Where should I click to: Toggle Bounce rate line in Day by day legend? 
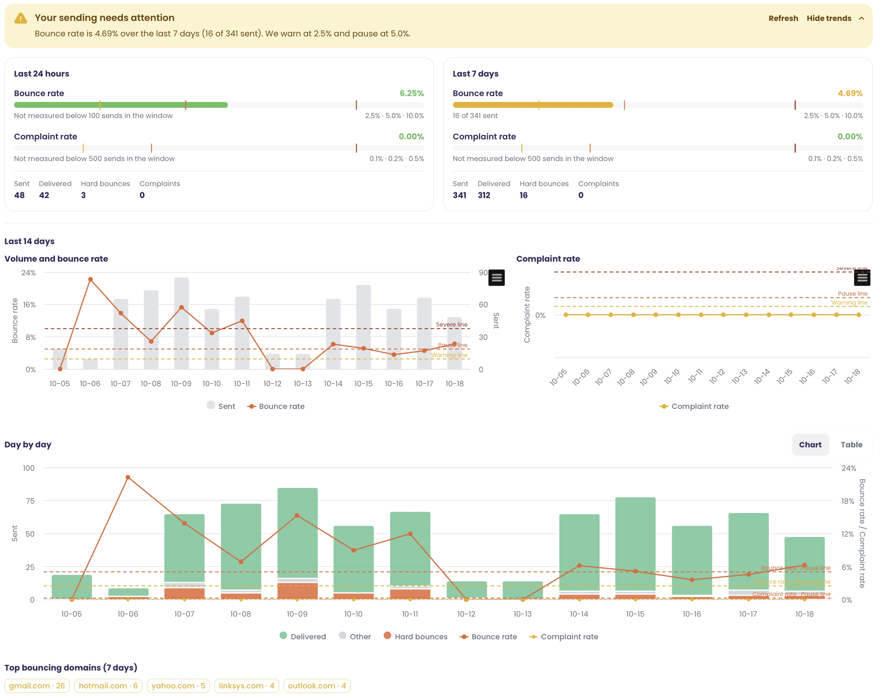coord(488,637)
